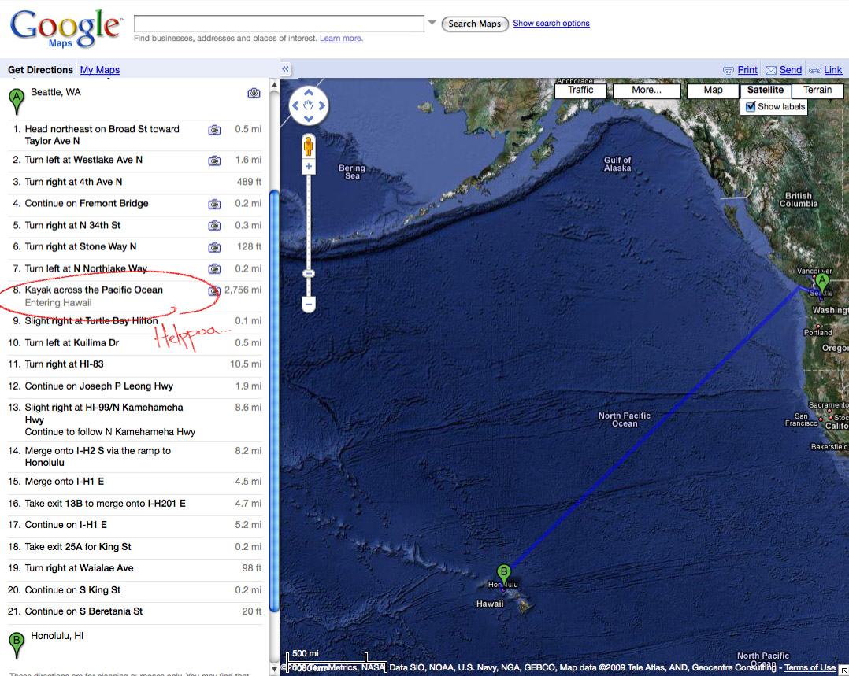Select step Continue on S King St
849x676 pixels.
[x=135, y=590]
